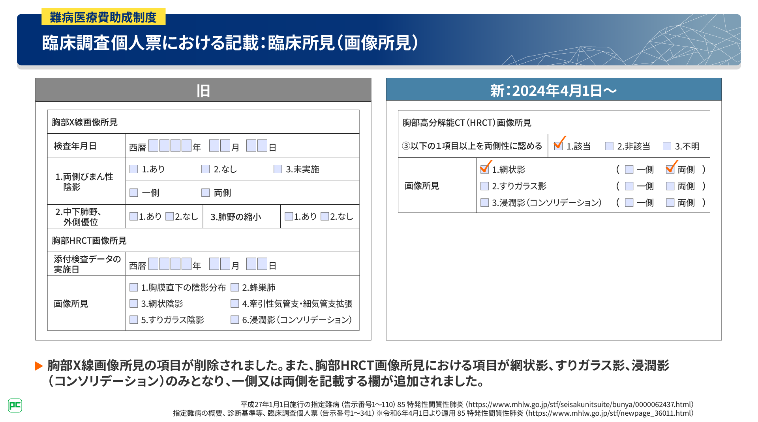Uncheck 両側 in the 1.網状影 row
This screenshot has height=422, width=758.
click(x=670, y=170)
